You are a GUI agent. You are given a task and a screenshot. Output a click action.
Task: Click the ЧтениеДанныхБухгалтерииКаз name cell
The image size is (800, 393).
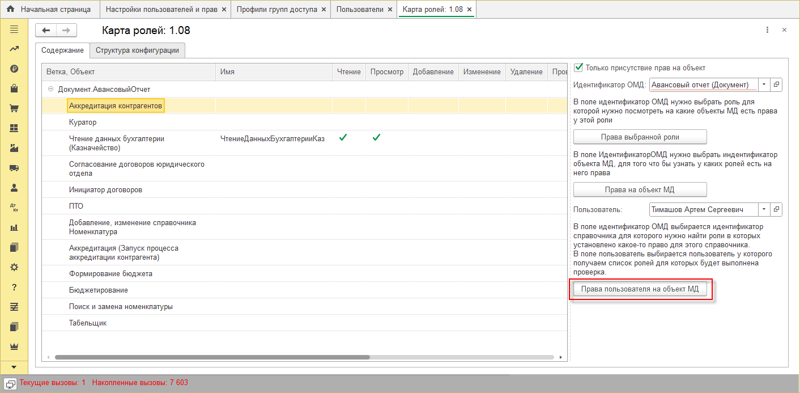(x=274, y=143)
